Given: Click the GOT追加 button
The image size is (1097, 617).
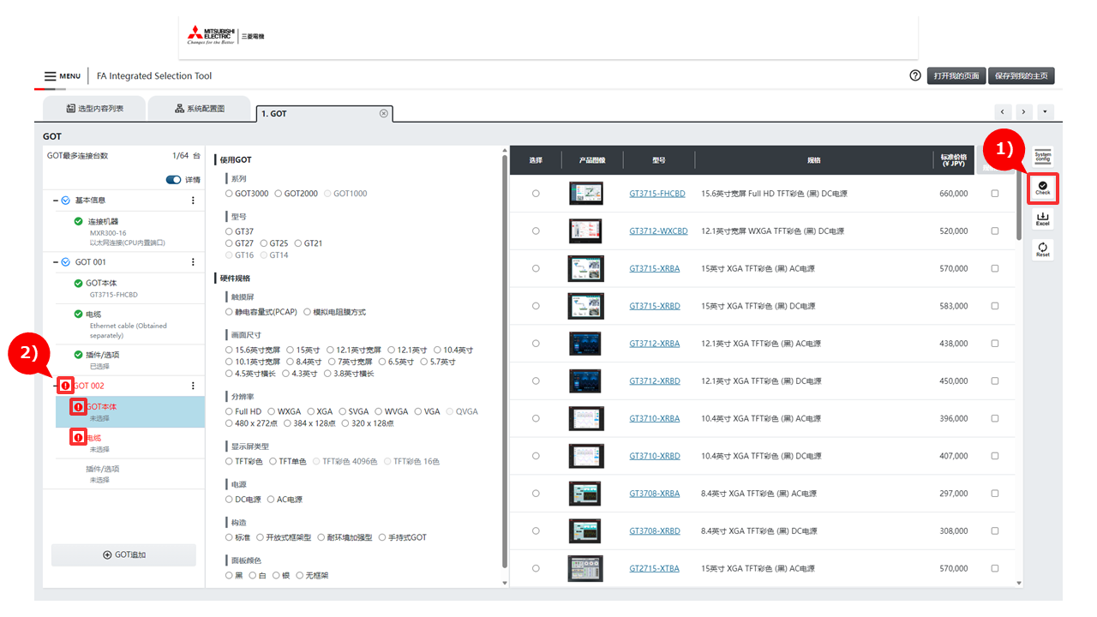Looking at the screenshot, I should (123, 554).
